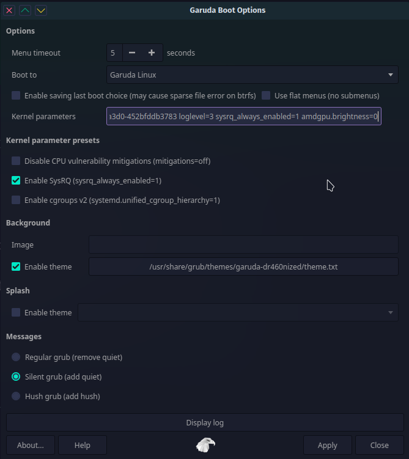Click the Display log button
The width and height of the screenshot is (409, 459).
pos(204,423)
